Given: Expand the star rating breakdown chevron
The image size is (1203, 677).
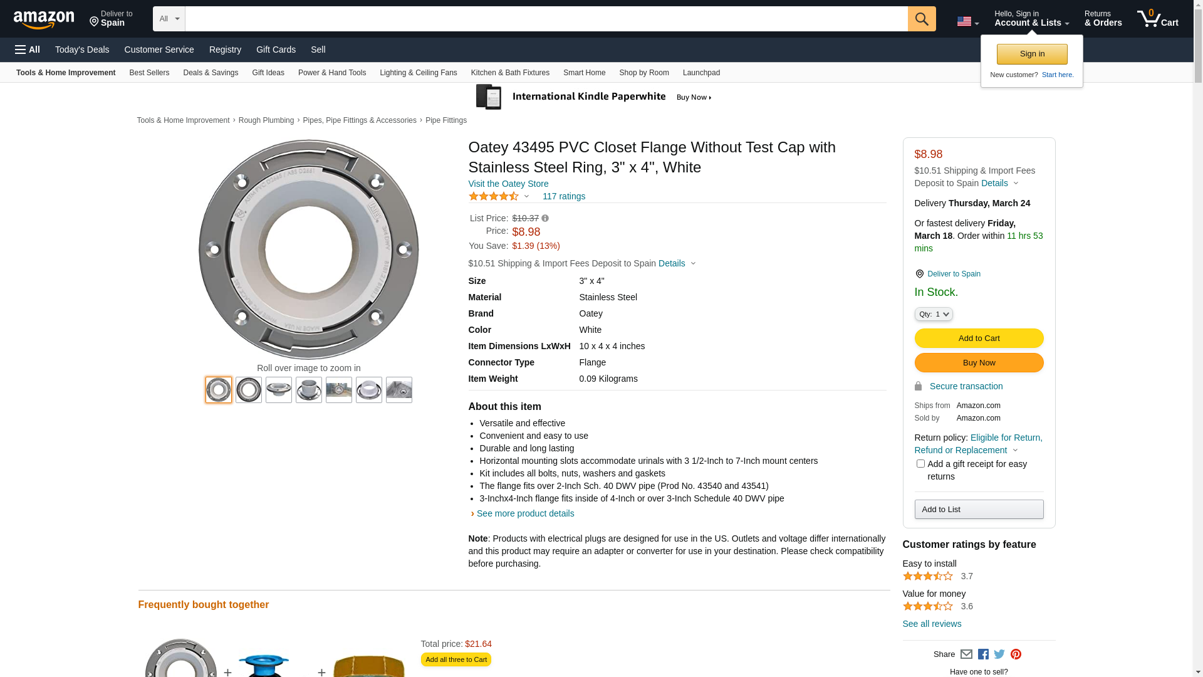Looking at the screenshot, I should (x=526, y=197).
